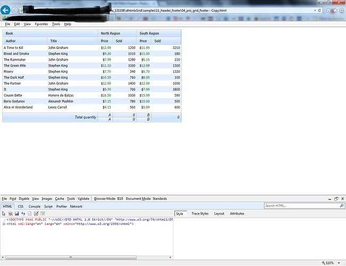Click the South Region Sold column header
This screenshot has width=346, height=266.
[x=166, y=41]
